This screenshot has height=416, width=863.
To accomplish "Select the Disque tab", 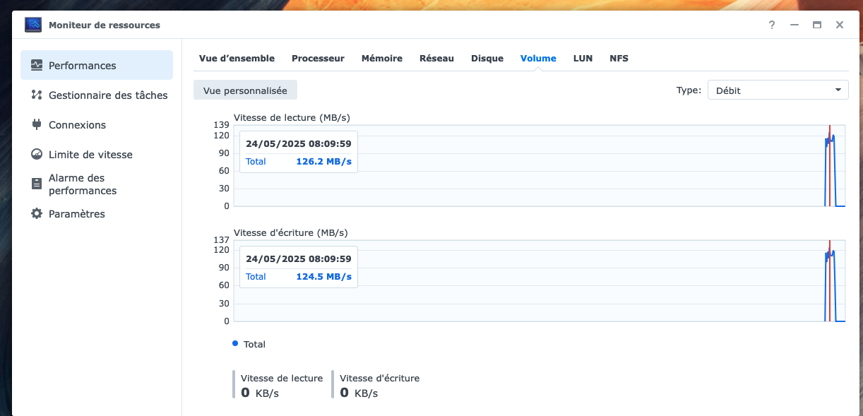I will point(487,59).
